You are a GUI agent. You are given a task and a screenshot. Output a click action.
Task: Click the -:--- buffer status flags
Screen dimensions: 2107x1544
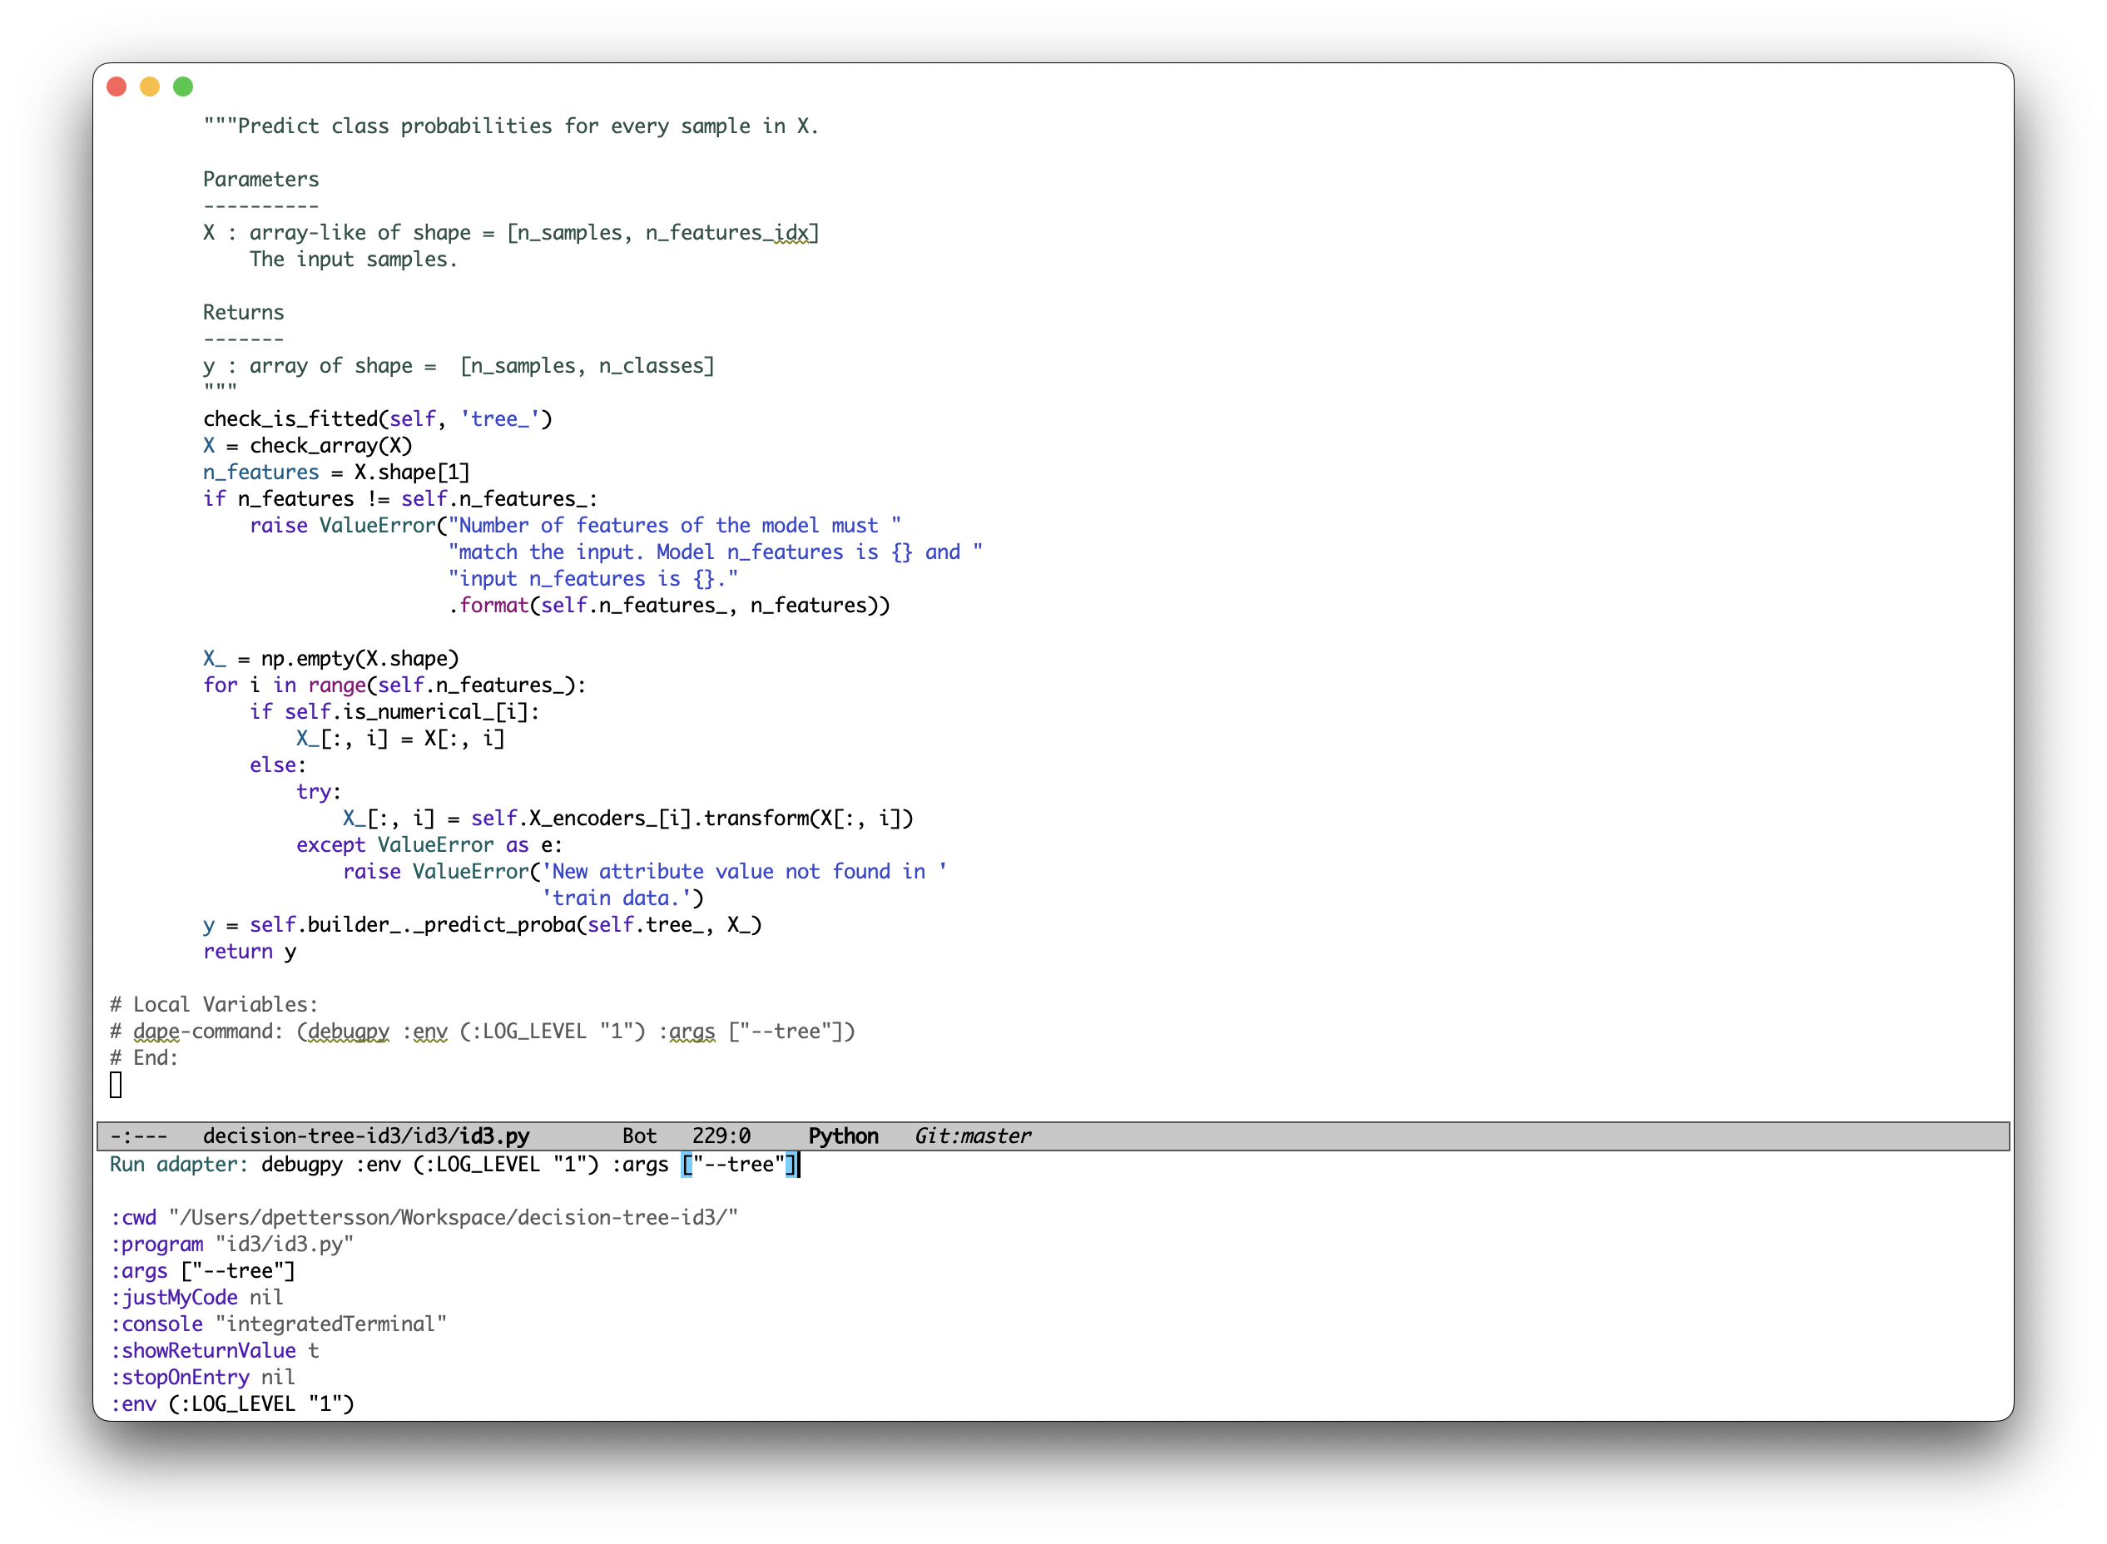tap(138, 1136)
